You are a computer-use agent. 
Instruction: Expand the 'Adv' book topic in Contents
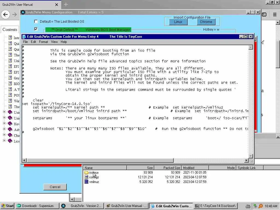tap(4, 129)
